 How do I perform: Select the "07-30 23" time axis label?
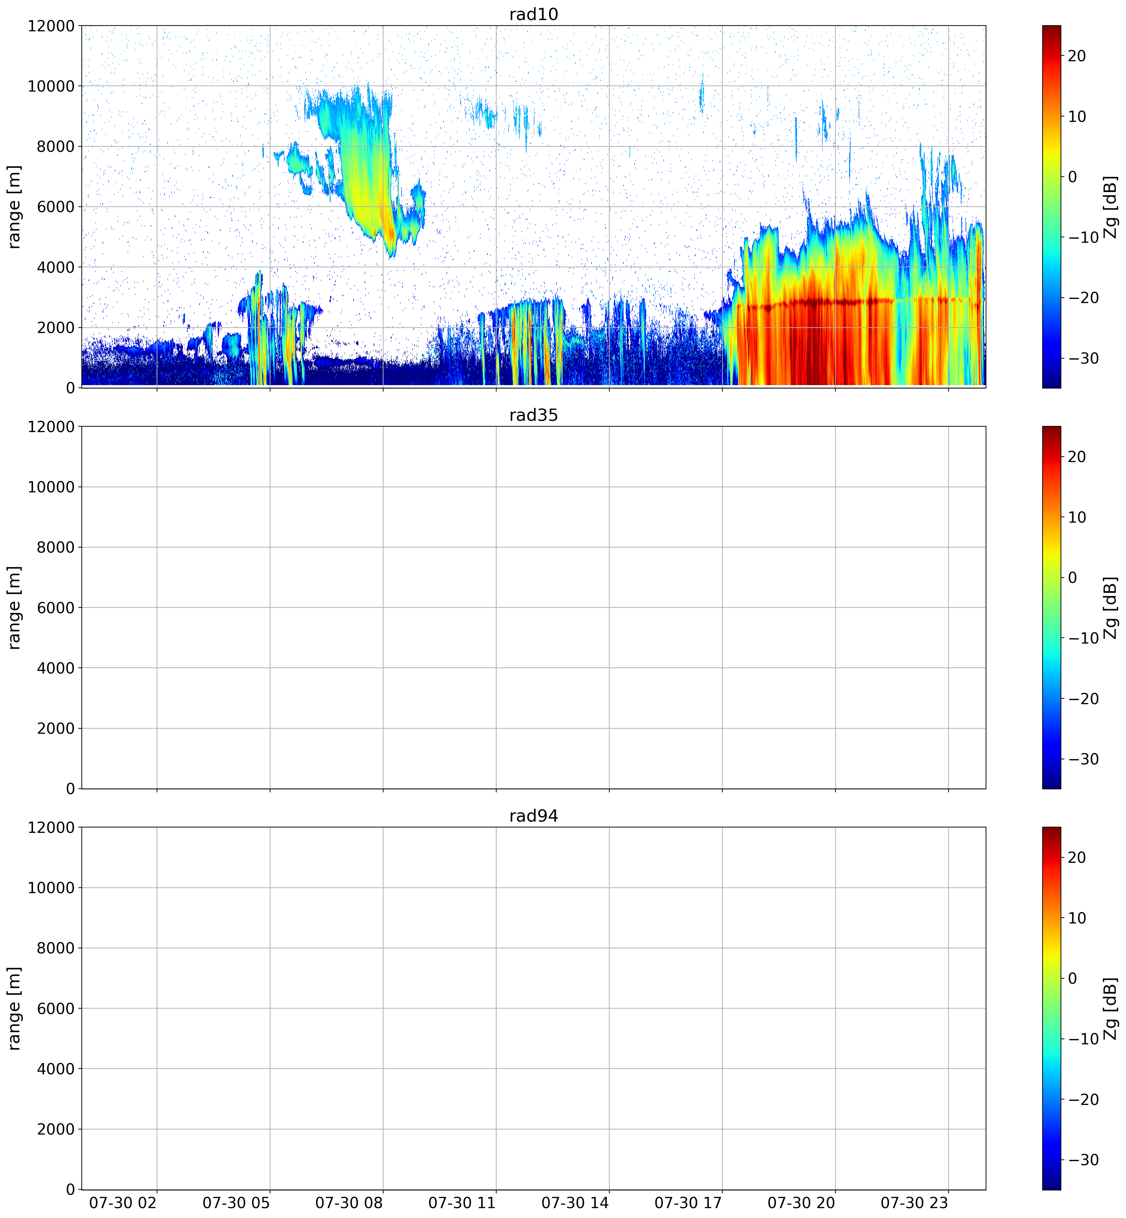[914, 1203]
